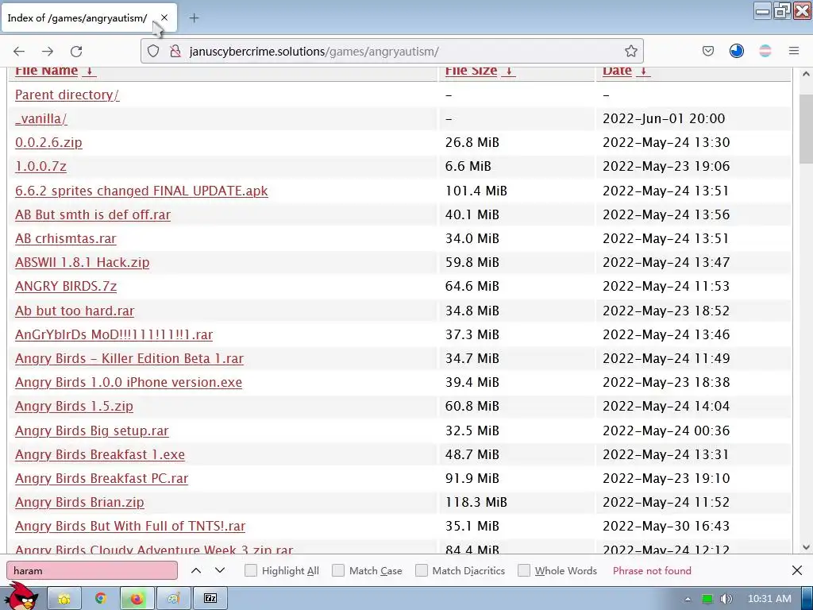
Task: Close the Index of /games/angryautism/ tab
Action: [164, 17]
